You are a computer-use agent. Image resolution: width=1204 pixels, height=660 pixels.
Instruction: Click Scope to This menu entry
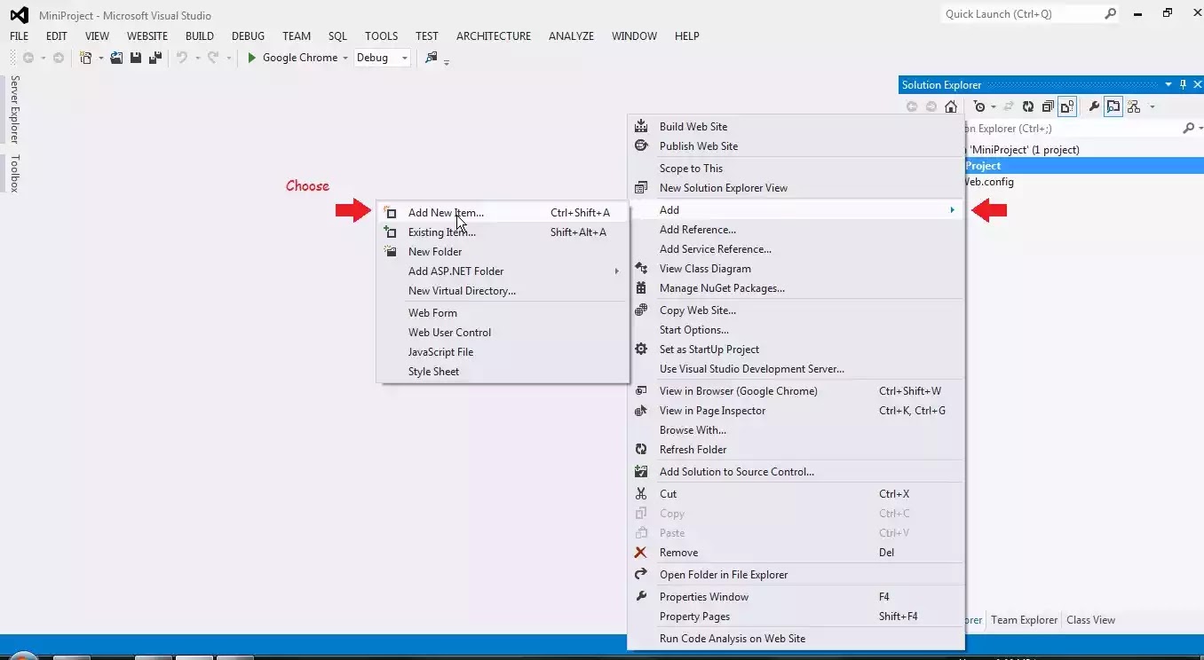(x=796, y=169)
